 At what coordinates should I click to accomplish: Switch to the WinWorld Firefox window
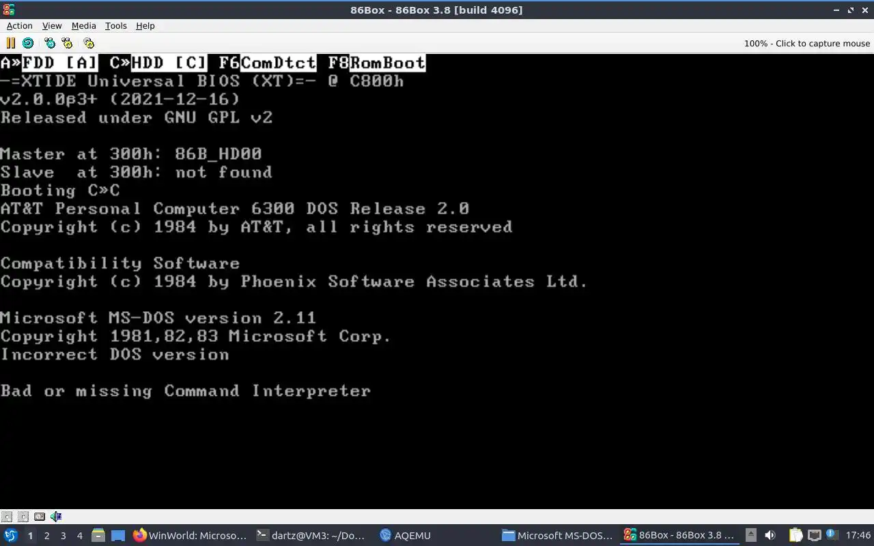[190, 536]
